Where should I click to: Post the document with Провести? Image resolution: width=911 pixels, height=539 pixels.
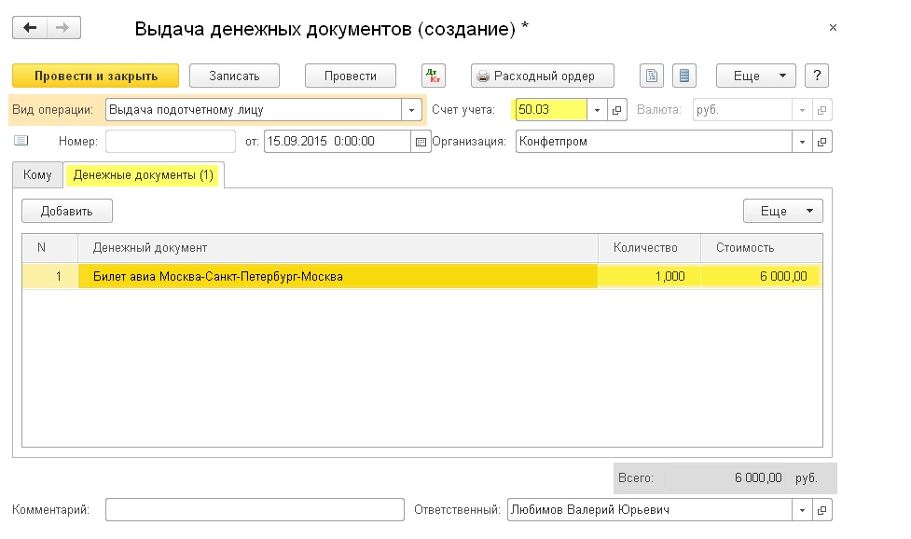pyautogui.click(x=351, y=76)
